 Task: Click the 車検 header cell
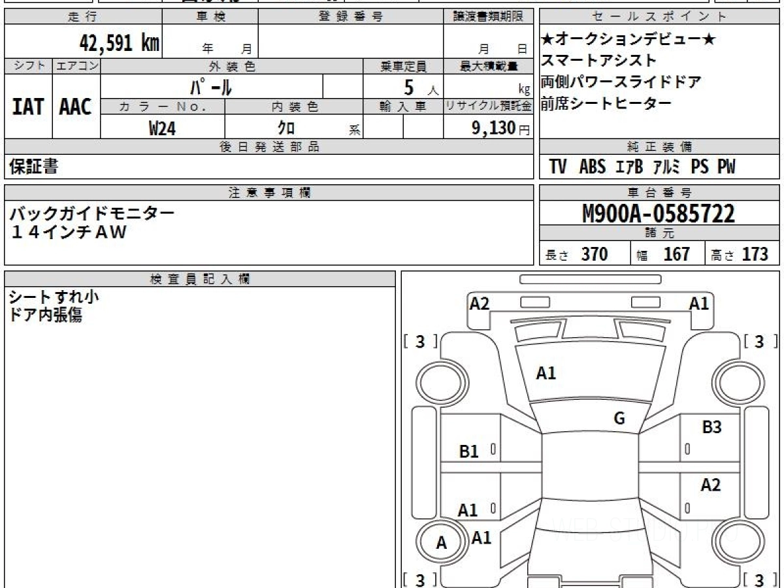pyautogui.click(x=210, y=17)
